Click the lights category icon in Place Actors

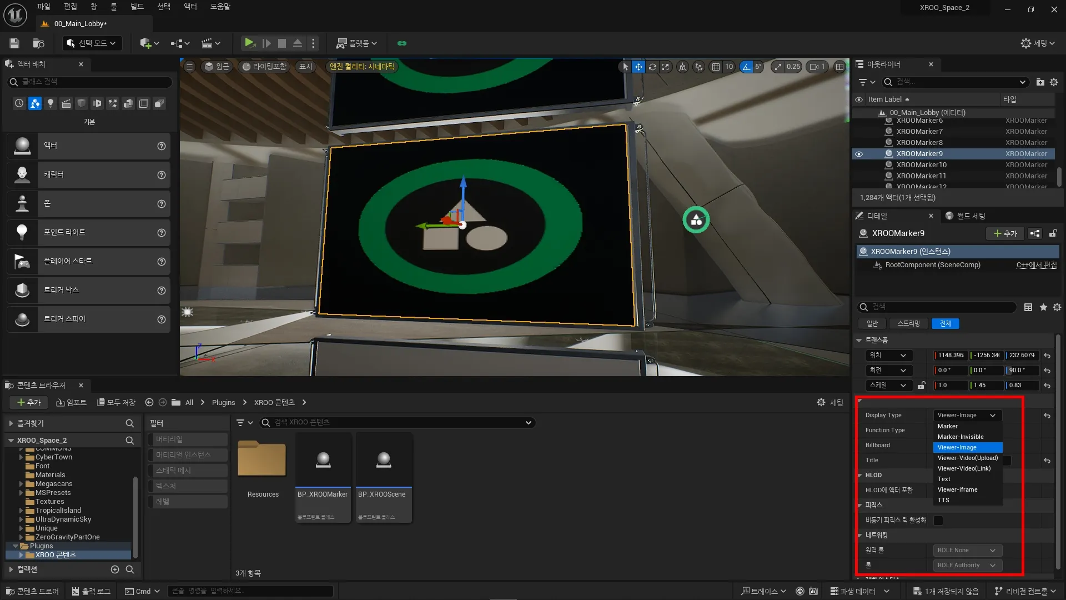point(51,103)
